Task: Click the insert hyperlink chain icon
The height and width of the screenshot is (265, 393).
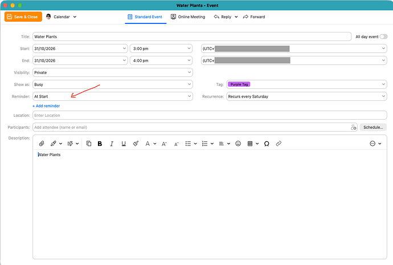Action: [x=279, y=144]
